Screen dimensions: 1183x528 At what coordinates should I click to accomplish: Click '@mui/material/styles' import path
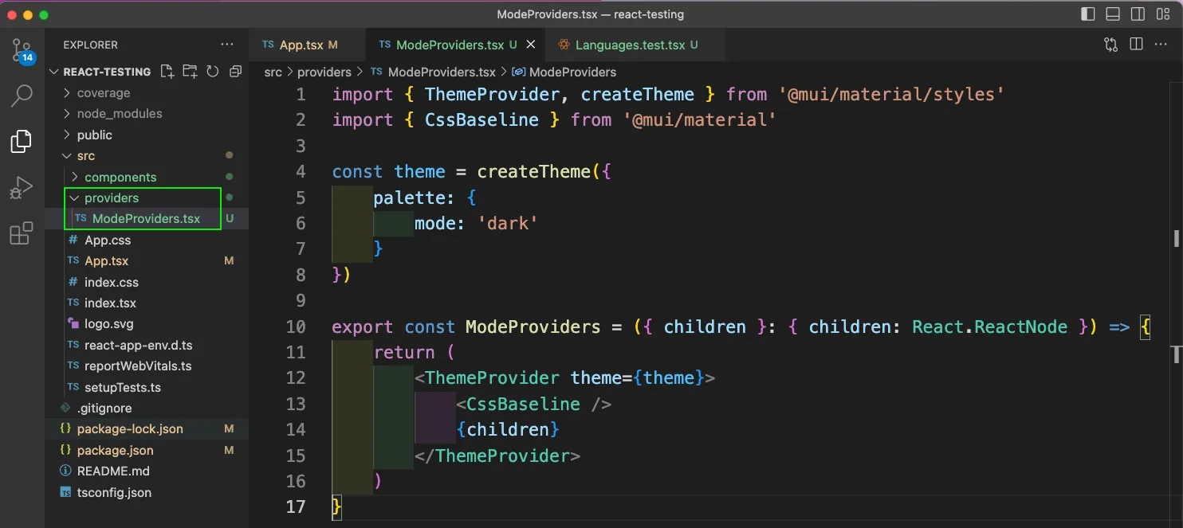pyautogui.click(x=892, y=95)
